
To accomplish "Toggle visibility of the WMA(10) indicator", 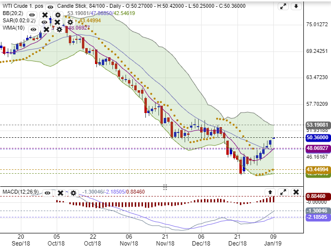I will coord(33,29).
